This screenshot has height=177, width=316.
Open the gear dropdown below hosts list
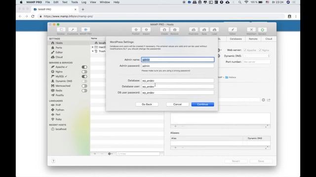110,154
